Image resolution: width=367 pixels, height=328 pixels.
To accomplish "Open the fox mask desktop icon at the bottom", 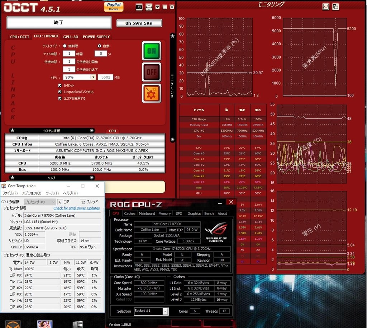I will click(x=13, y=324).
